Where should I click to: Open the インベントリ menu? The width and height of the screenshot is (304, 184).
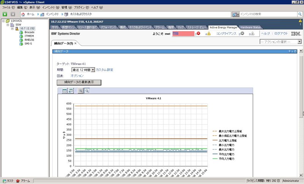[x=51, y=7]
